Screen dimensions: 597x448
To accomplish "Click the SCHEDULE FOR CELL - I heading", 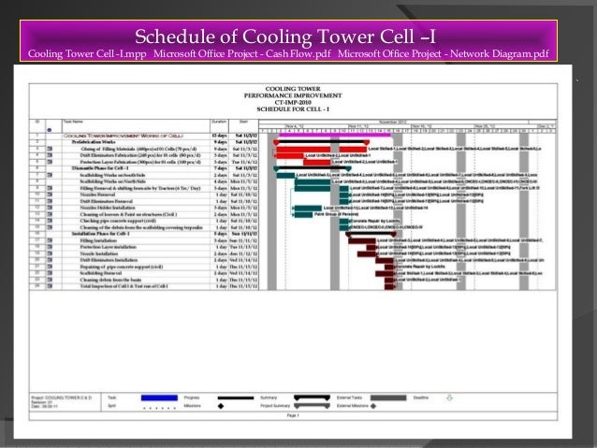I will 293,109.
